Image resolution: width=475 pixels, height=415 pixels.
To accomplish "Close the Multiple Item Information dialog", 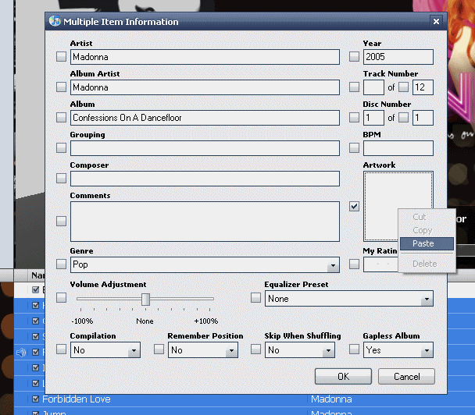I will [x=436, y=22].
